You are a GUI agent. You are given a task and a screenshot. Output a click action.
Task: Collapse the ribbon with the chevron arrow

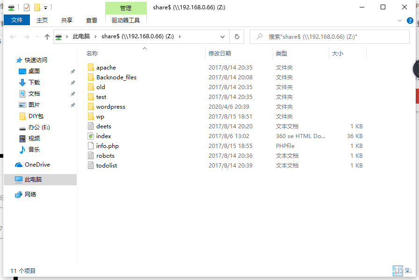tap(401, 21)
